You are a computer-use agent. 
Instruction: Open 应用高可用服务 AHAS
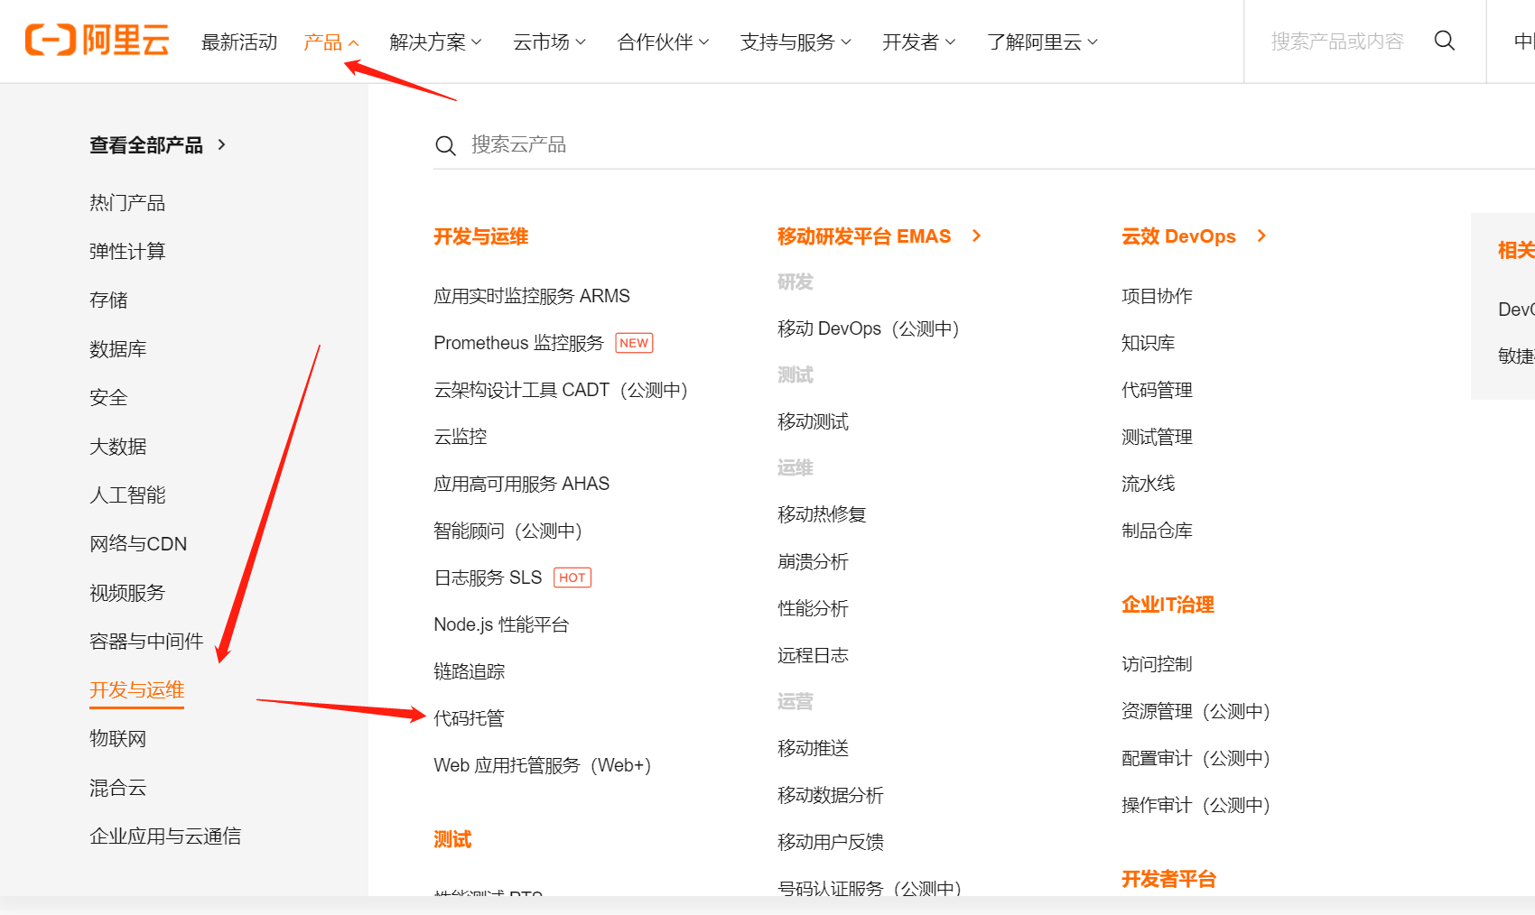pyautogui.click(x=522, y=484)
